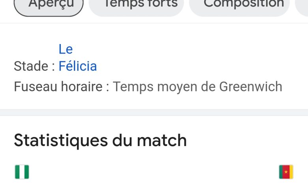Click the Cameroon flag icon
This screenshot has height=185, width=308.
[x=286, y=172]
